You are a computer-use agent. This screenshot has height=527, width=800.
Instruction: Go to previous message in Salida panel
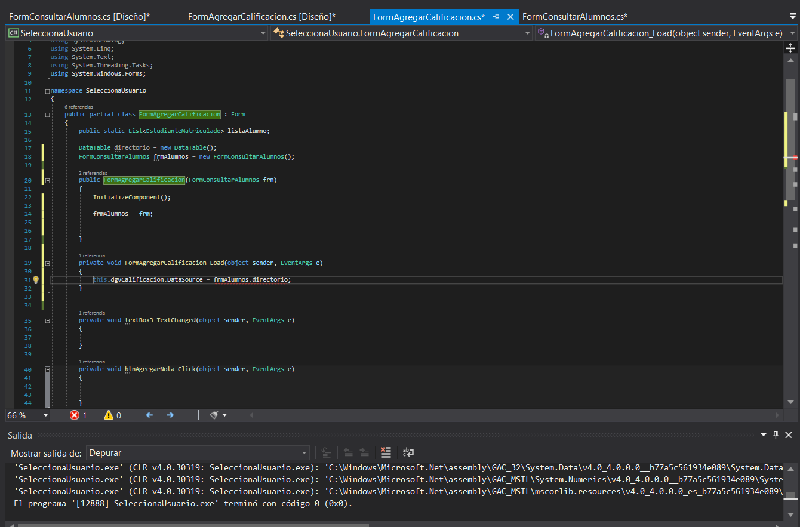[x=348, y=453]
